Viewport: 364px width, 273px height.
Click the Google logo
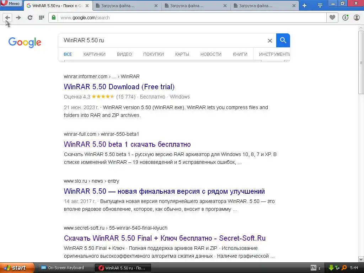[x=25, y=42]
